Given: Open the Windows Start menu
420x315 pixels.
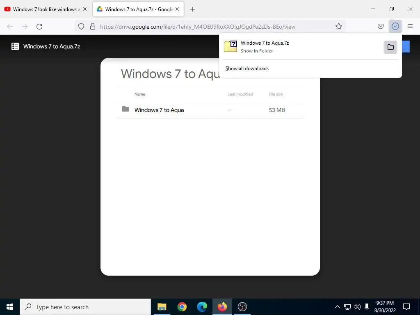Looking at the screenshot, I should (10, 307).
